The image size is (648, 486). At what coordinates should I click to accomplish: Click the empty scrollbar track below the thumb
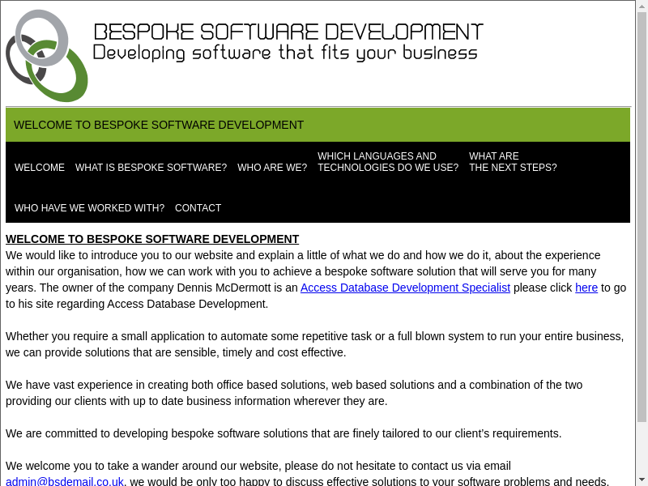tap(642, 448)
